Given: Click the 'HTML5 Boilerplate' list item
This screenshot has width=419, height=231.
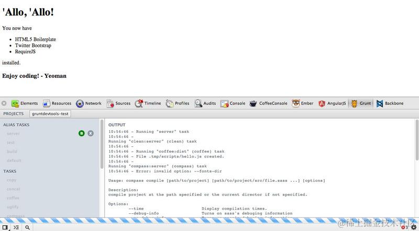Looking at the screenshot, I should 36,39.
